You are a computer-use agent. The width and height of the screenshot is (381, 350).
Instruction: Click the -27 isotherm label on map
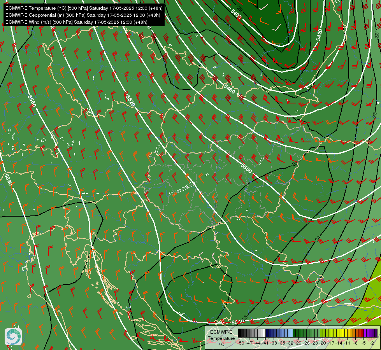(287, 81)
